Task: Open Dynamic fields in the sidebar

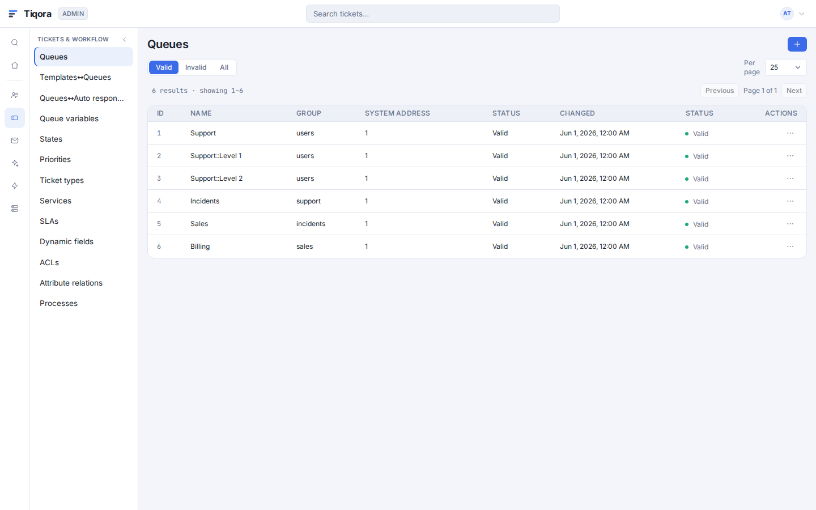Action: (83, 241)
